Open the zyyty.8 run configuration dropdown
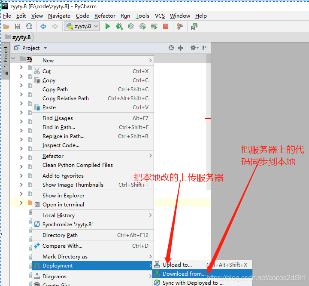 tap(82, 26)
